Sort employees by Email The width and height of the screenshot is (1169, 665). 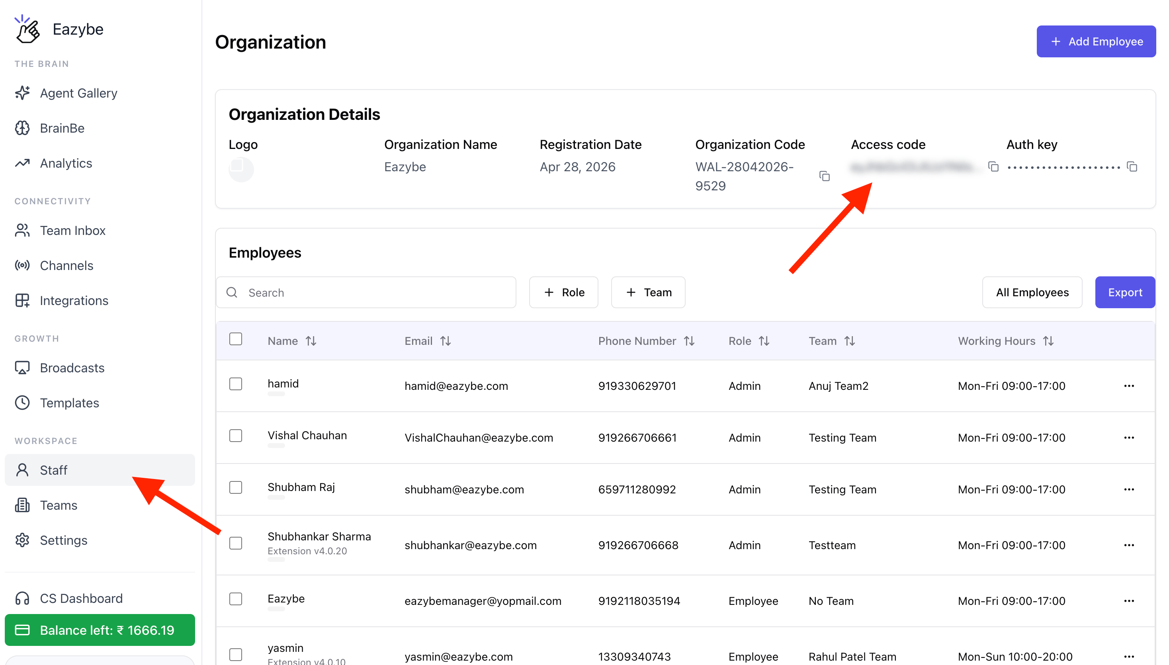click(446, 341)
